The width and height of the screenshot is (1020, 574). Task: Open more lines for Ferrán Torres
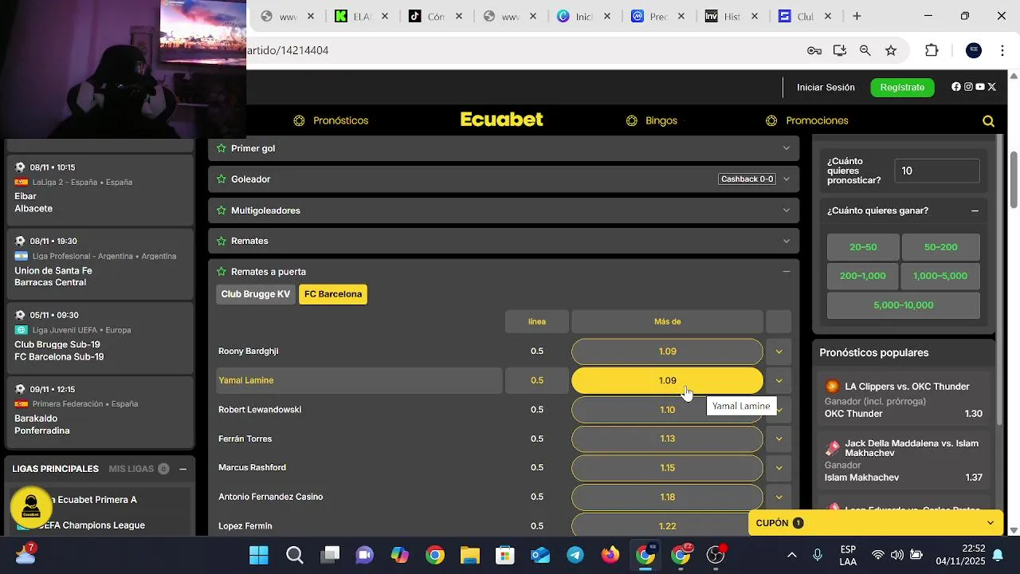point(779,438)
